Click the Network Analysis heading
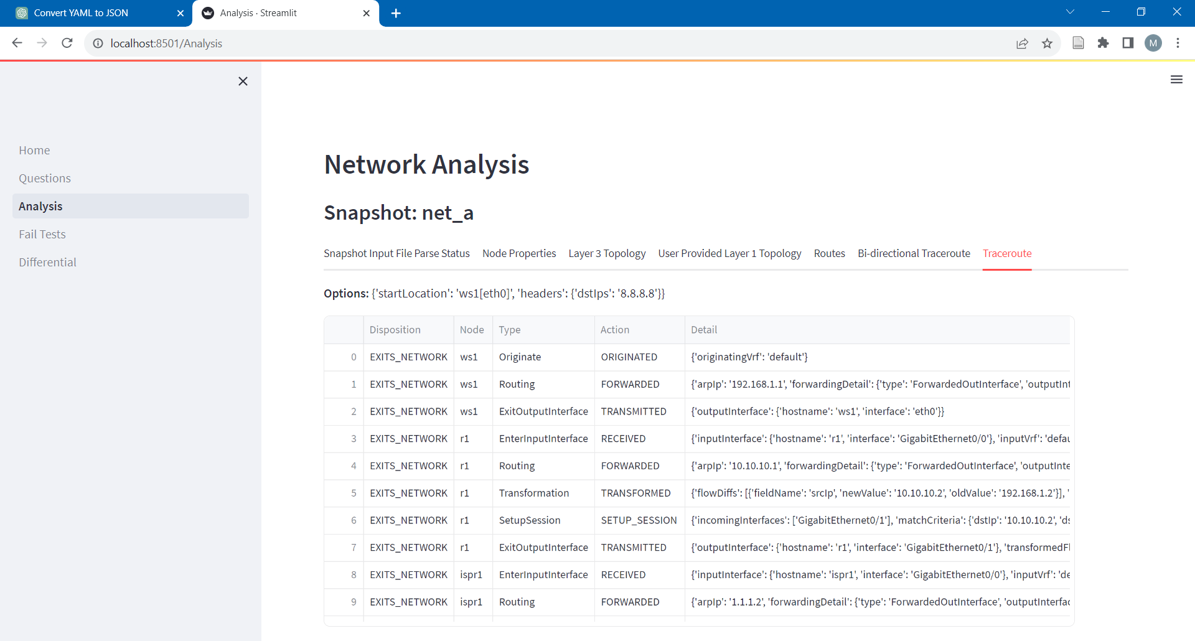Image resolution: width=1195 pixels, height=641 pixels. (x=426, y=164)
